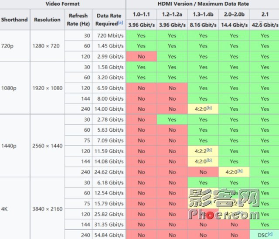Click the 14.08 Gbit/s data rate
Viewport: 279px width, 239px height.
[x=109, y=162]
